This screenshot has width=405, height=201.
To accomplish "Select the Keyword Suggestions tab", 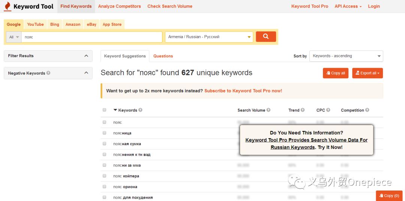I will coord(125,56).
